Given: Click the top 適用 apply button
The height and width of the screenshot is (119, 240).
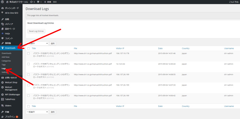Looking at the screenshot, I should 53,43.
